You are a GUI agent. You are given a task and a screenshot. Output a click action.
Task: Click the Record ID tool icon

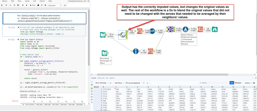pyautogui.click(x=136, y=51)
